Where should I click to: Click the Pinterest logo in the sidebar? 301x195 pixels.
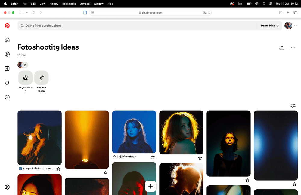click(7, 26)
